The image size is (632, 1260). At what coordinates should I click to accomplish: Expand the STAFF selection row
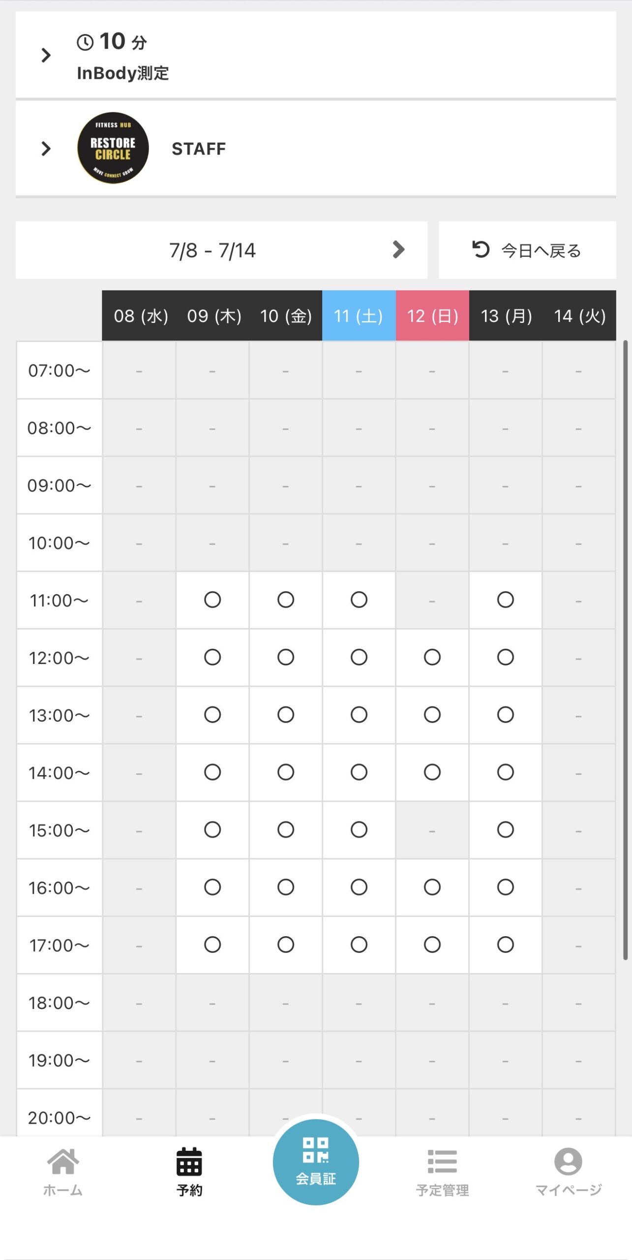pos(316,149)
